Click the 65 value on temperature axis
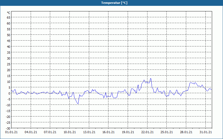Screen dimensions: 223x139 click(9, 18)
